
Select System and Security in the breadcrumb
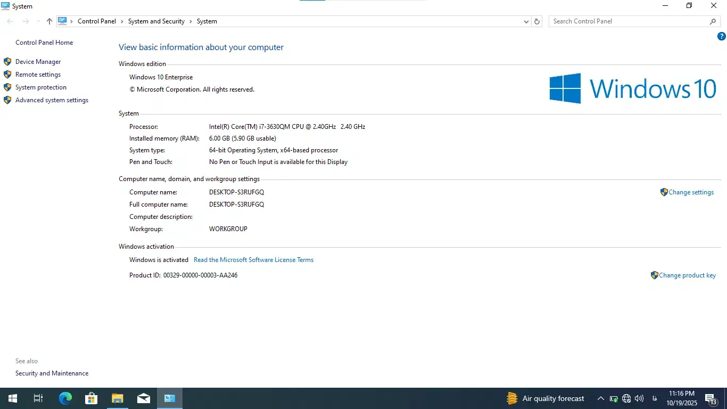tap(156, 21)
